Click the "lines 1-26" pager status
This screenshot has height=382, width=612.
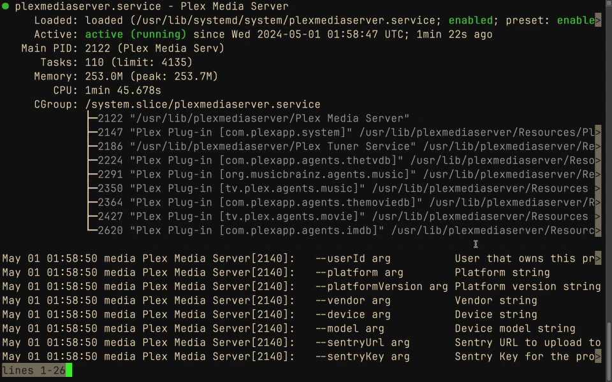pyautogui.click(x=33, y=371)
